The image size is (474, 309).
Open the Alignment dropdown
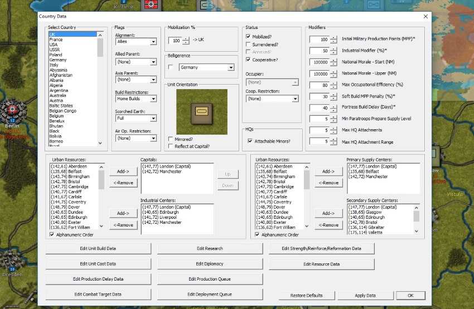(153, 42)
